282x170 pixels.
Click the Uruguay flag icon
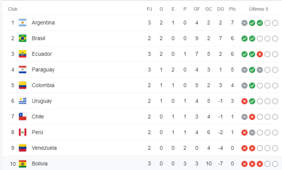[x=22, y=101]
